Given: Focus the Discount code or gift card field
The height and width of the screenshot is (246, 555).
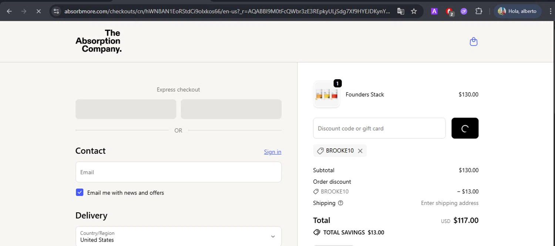Looking at the screenshot, I should click(x=379, y=128).
